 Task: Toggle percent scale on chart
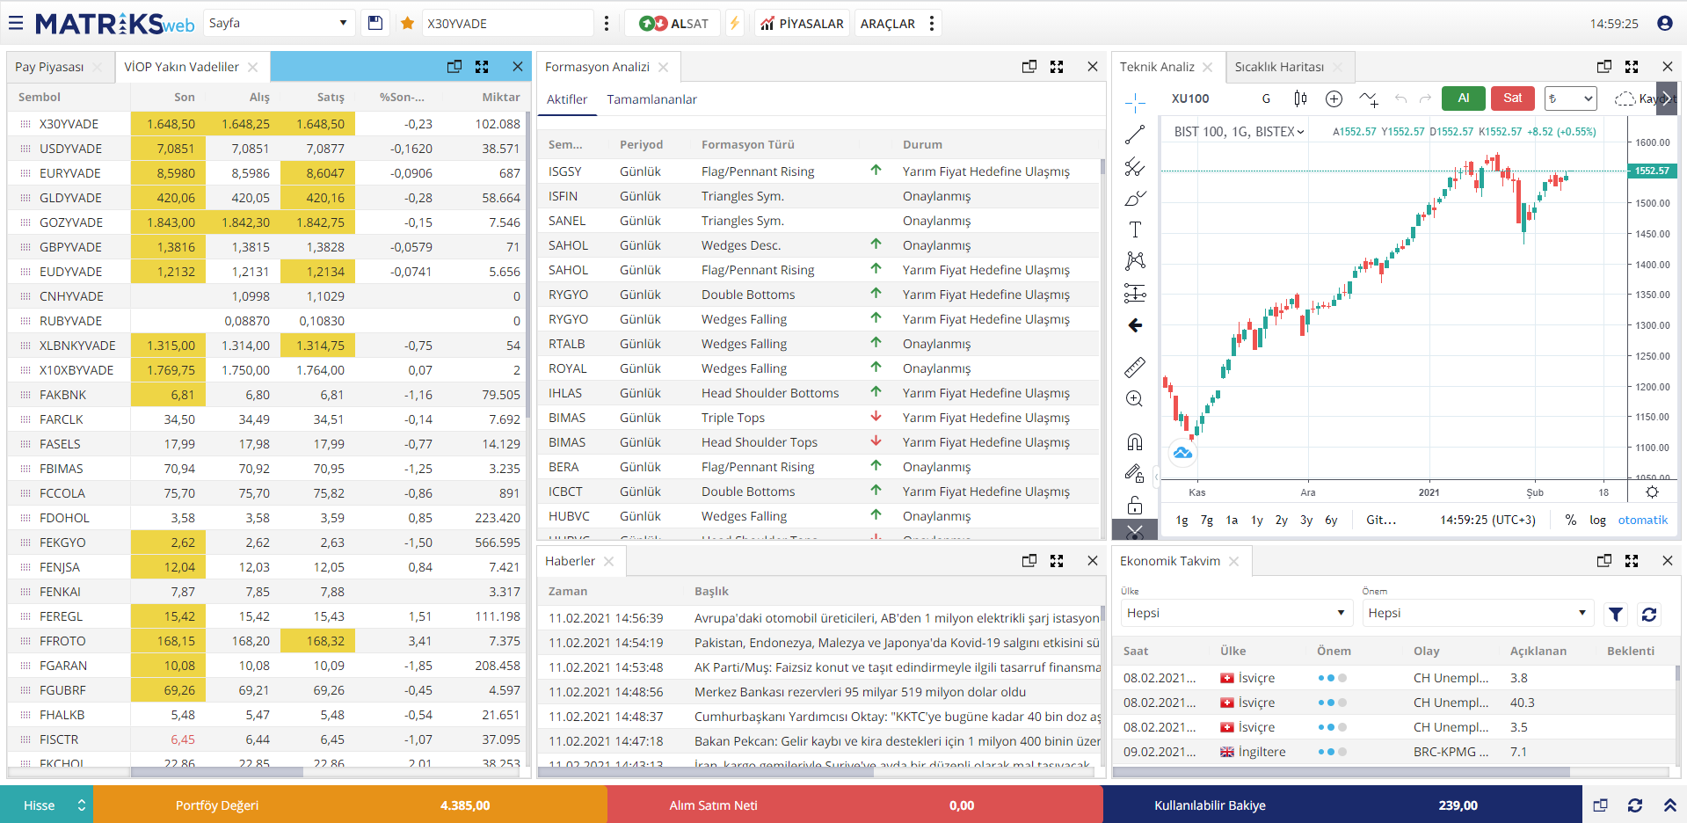[x=1570, y=520]
